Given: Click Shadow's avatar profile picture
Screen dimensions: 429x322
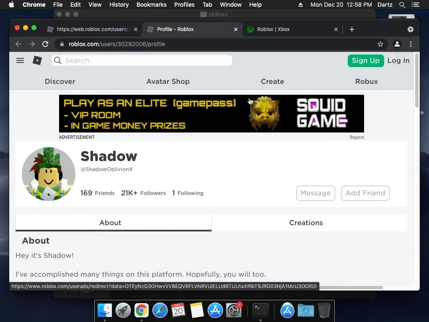Looking at the screenshot, I should coord(49,174).
